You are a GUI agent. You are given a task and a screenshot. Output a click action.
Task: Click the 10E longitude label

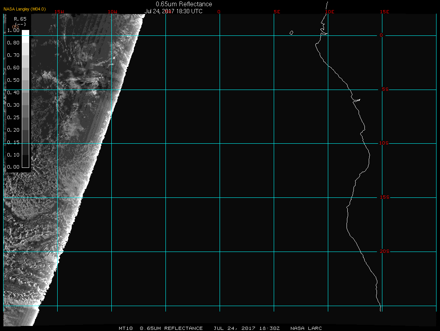point(329,12)
